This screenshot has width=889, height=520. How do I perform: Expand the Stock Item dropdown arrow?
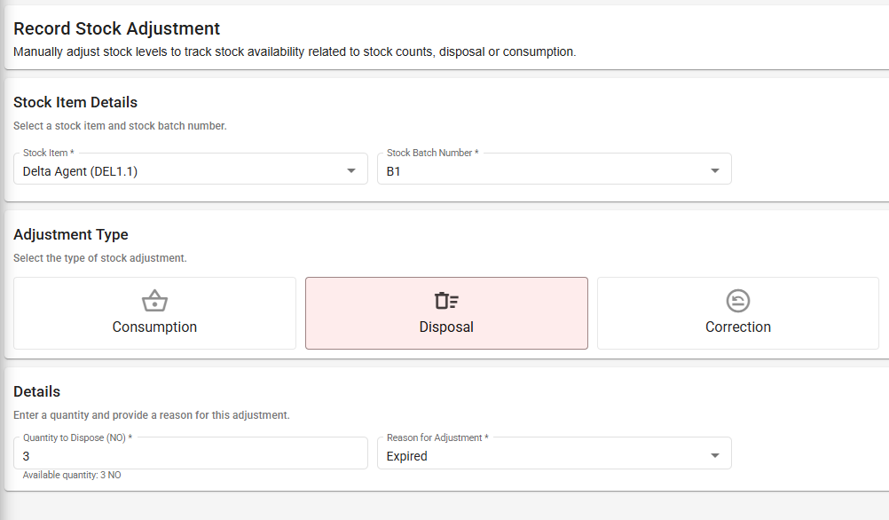(x=351, y=170)
